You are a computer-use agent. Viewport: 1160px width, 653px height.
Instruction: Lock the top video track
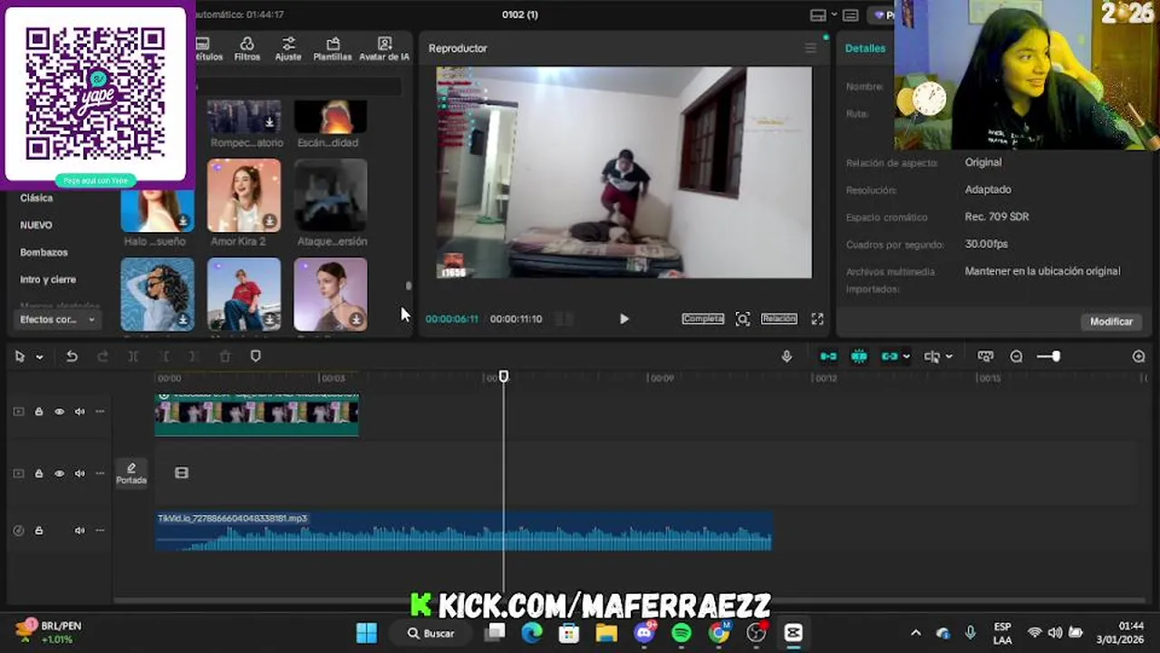tap(39, 412)
